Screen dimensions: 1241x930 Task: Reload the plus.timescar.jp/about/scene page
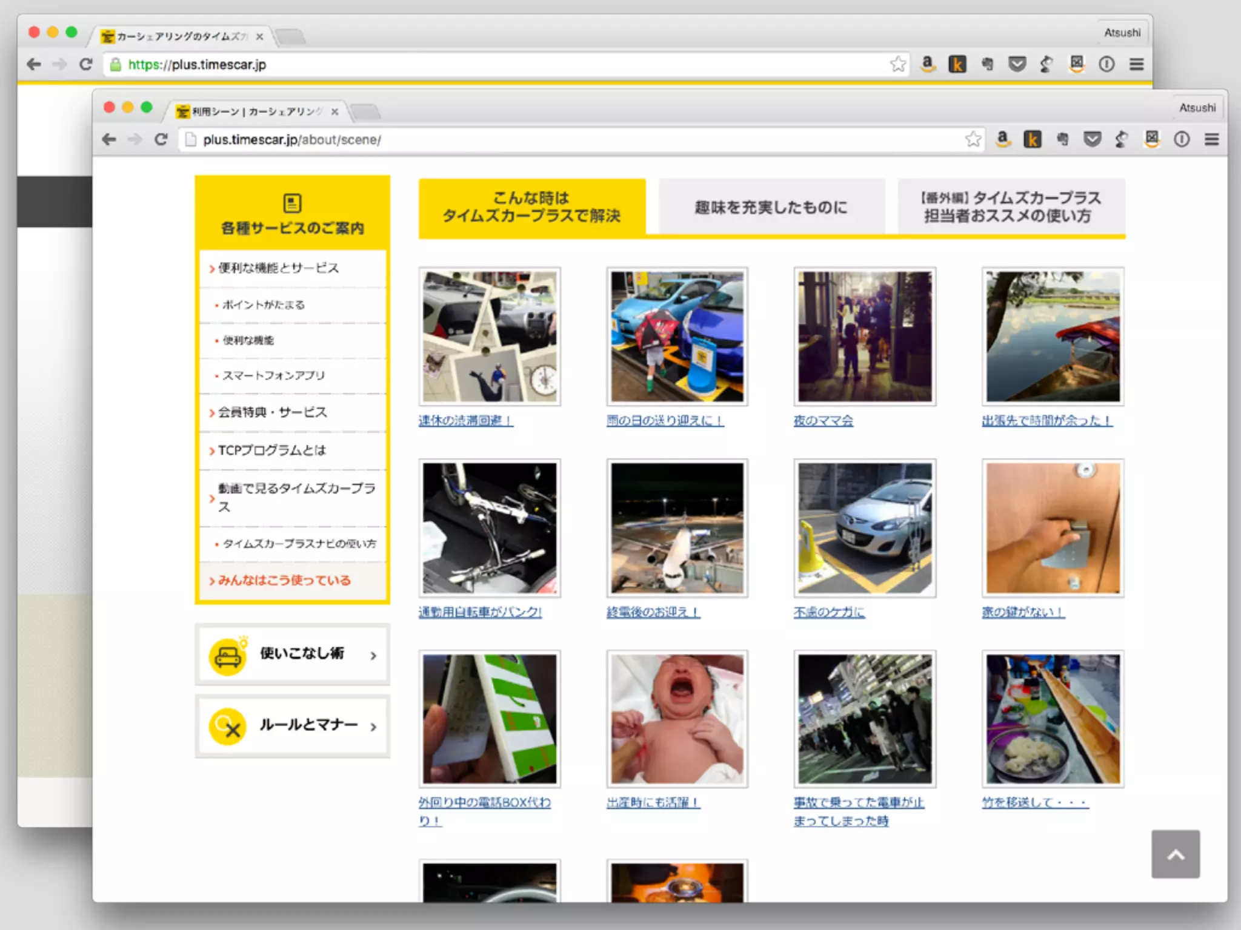click(x=161, y=139)
